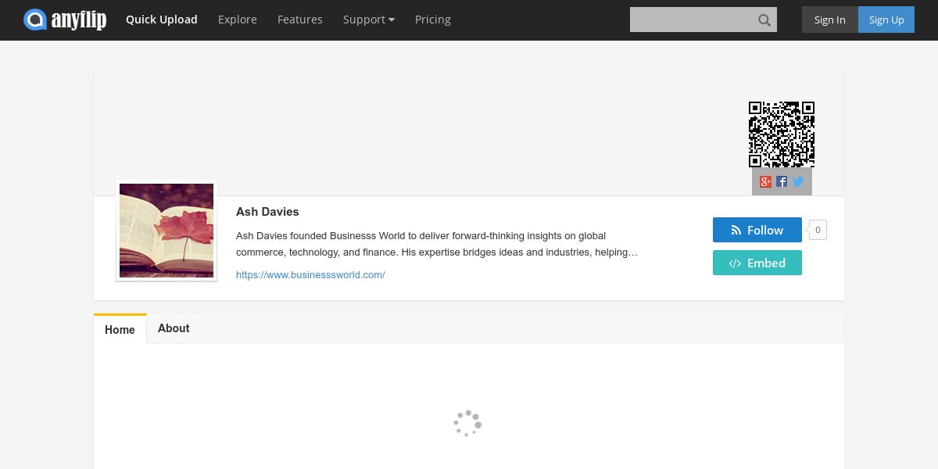Switch to the About tab

[174, 328]
